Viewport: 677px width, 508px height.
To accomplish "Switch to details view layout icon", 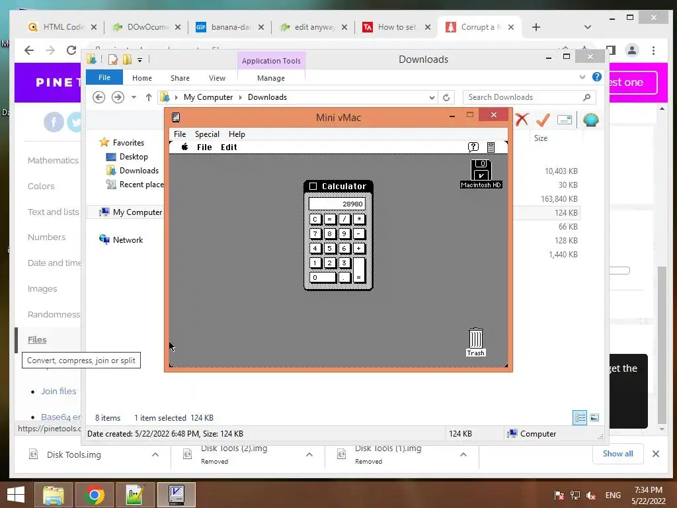I will point(579,417).
